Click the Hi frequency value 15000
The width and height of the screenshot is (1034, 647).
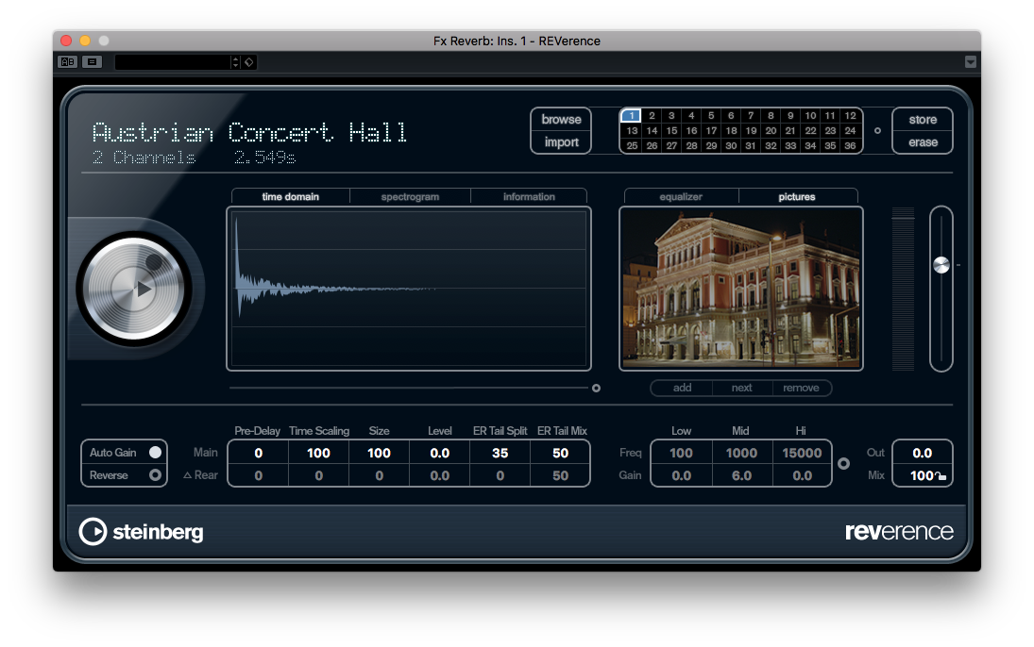click(802, 454)
